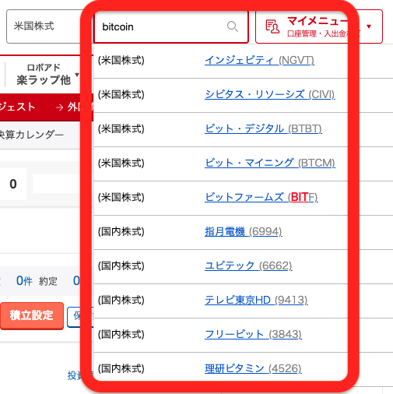Open シビタス・リソーシズ (CIVI) result
The width and height of the screenshot is (393, 394).
(x=270, y=95)
